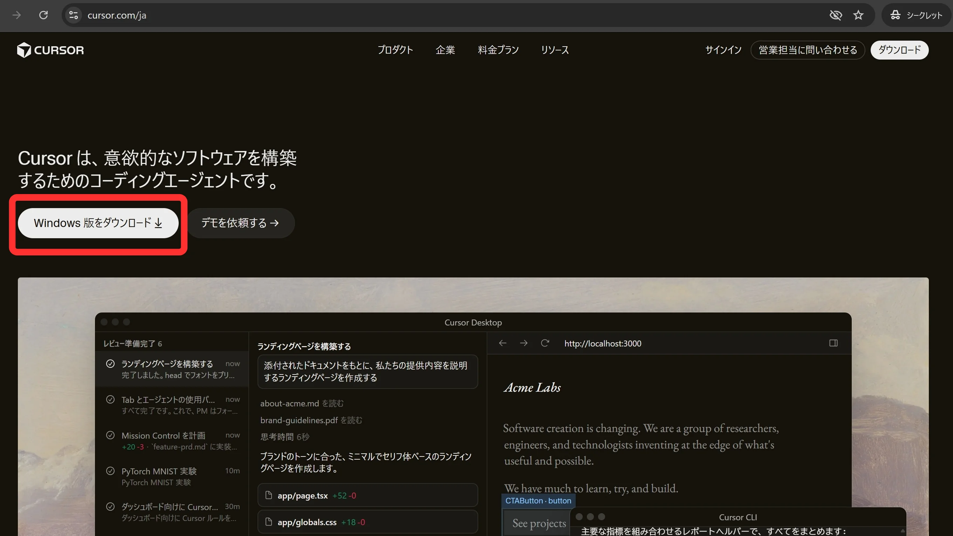953x536 pixels.
Task: Click the Cursor logo in the header
Action: [50, 50]
